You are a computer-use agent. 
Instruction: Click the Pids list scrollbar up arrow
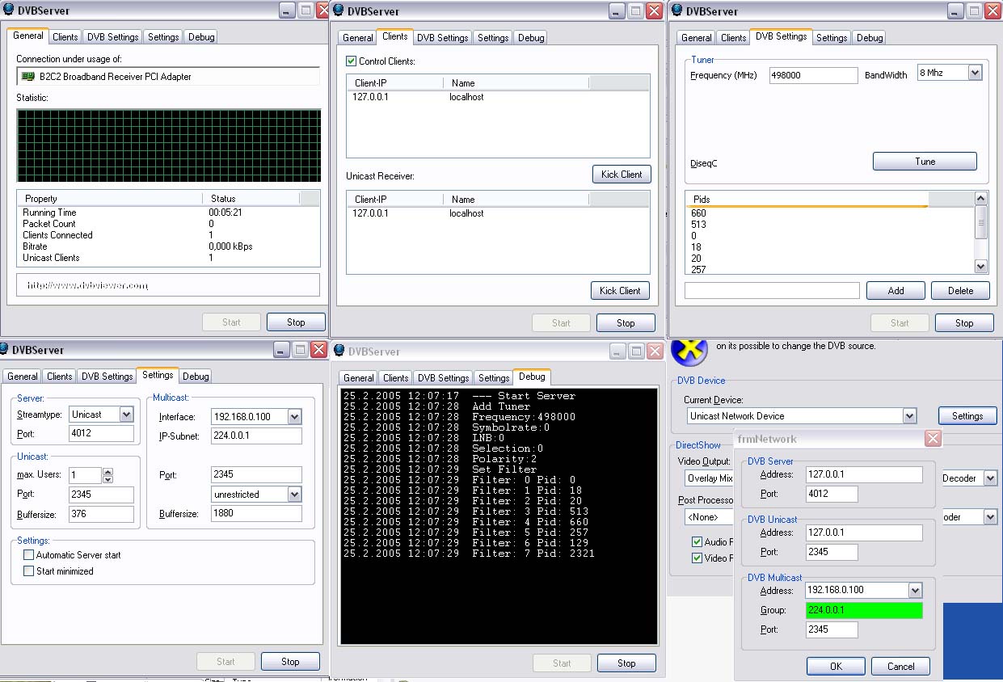click(981, 198)
